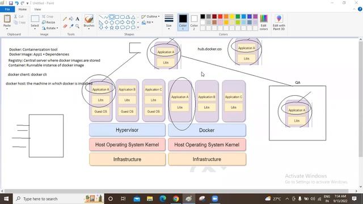Open Google Chrome from taskbar

(x=176, y=199)
